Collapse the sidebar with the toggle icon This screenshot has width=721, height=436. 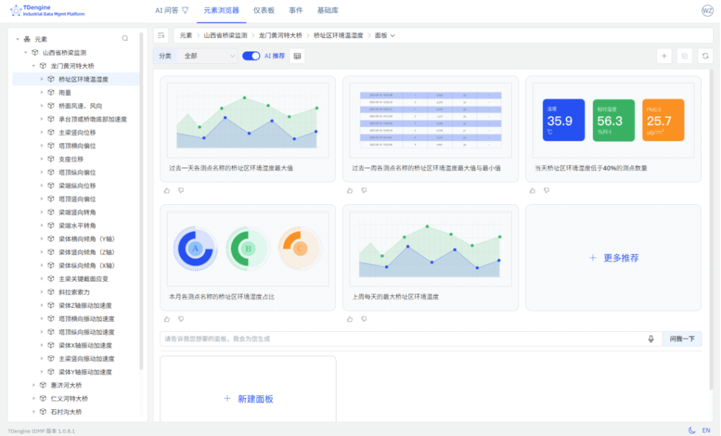coord(161,35)
